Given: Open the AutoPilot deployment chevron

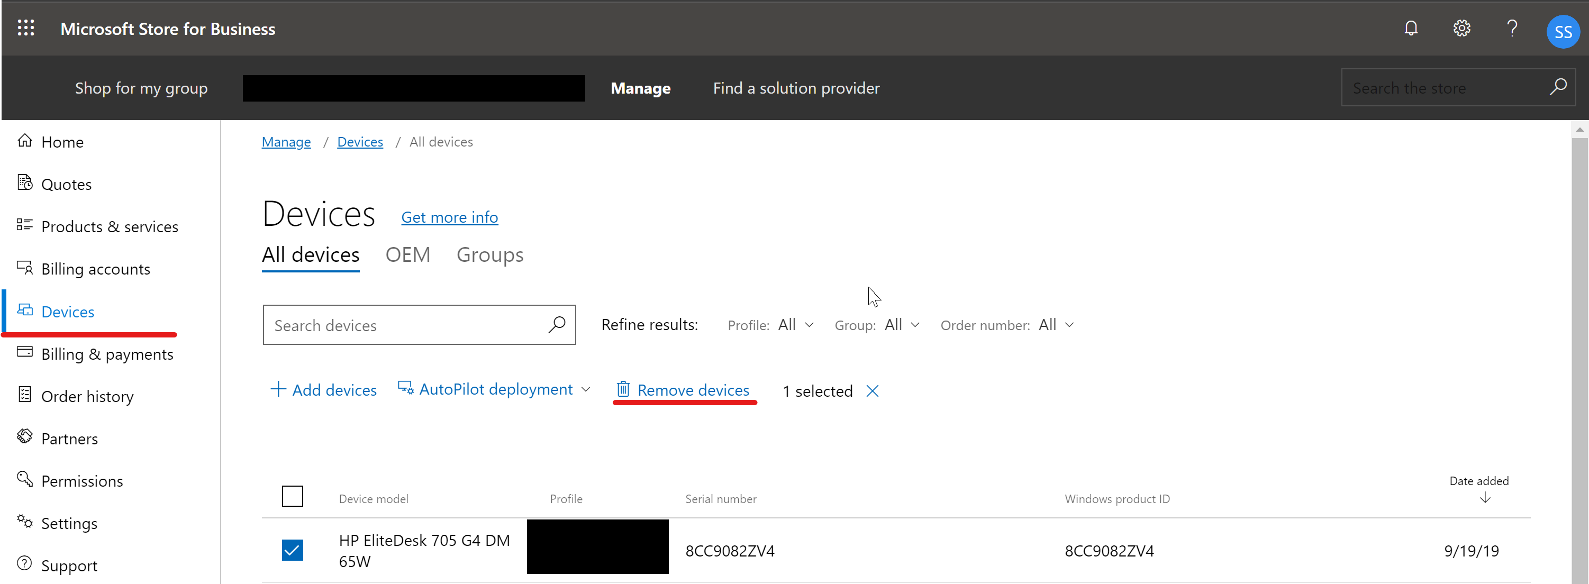Looking at the screenshot, I should (586, 390).
